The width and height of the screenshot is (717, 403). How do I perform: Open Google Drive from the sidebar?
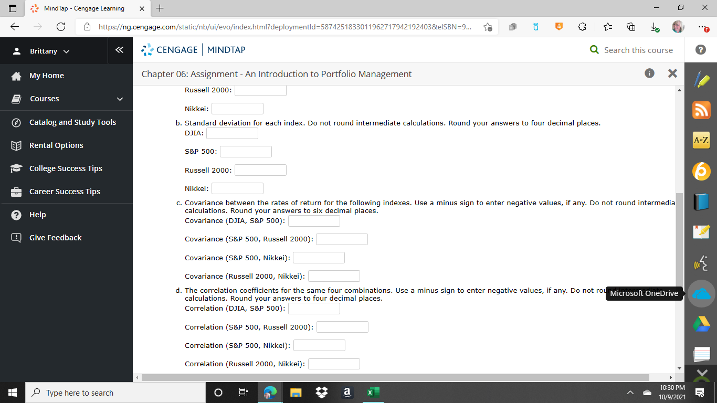[x=701, y=324]
